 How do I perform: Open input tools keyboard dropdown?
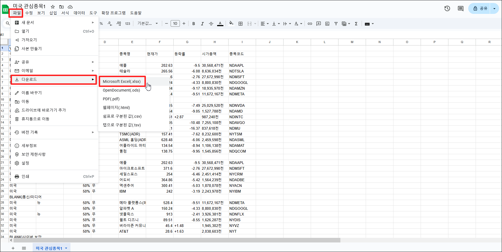coord(369,24)
